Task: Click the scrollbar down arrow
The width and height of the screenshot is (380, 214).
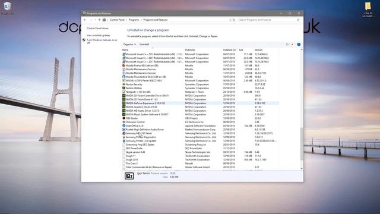Action: pyautogui.click(x=302, y=168)
